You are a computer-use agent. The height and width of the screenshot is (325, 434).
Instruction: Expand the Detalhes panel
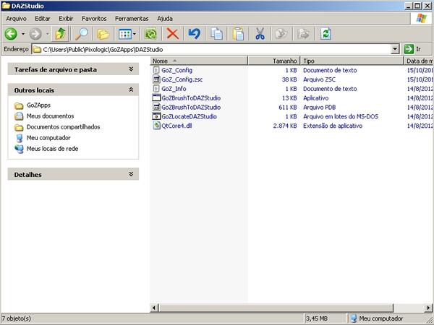(x=131, y=174)
